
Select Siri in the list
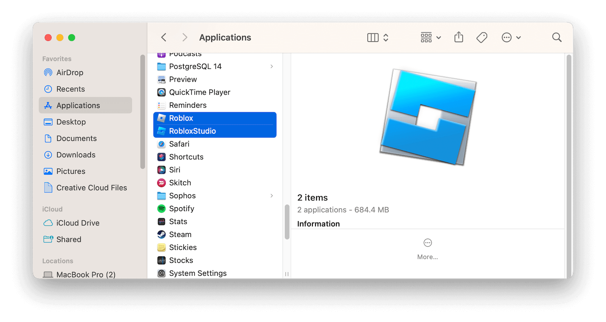coord(215,170)
